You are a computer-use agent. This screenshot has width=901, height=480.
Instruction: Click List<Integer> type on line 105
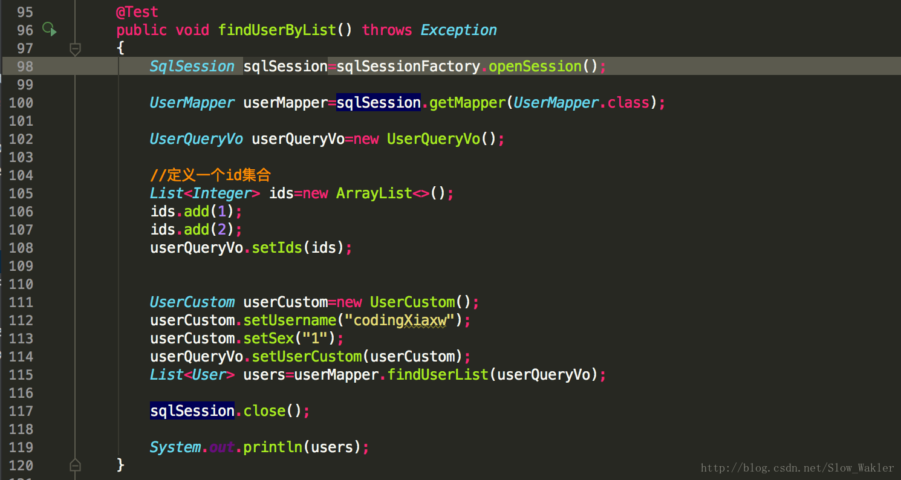[205, 193]
